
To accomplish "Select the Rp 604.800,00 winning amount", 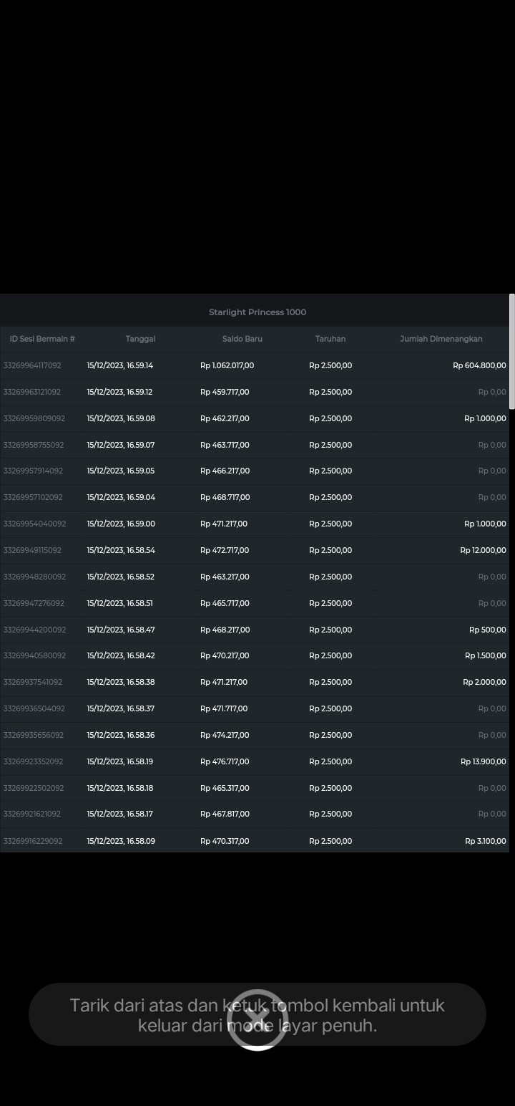I will 479,365.
